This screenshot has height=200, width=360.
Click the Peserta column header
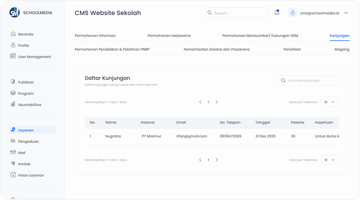coord(298,122)
